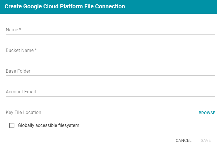This screenshot has height=145, width=217.
Task: Tick the Globally accessible filesystem checkbox
Action: coord(12,125)
